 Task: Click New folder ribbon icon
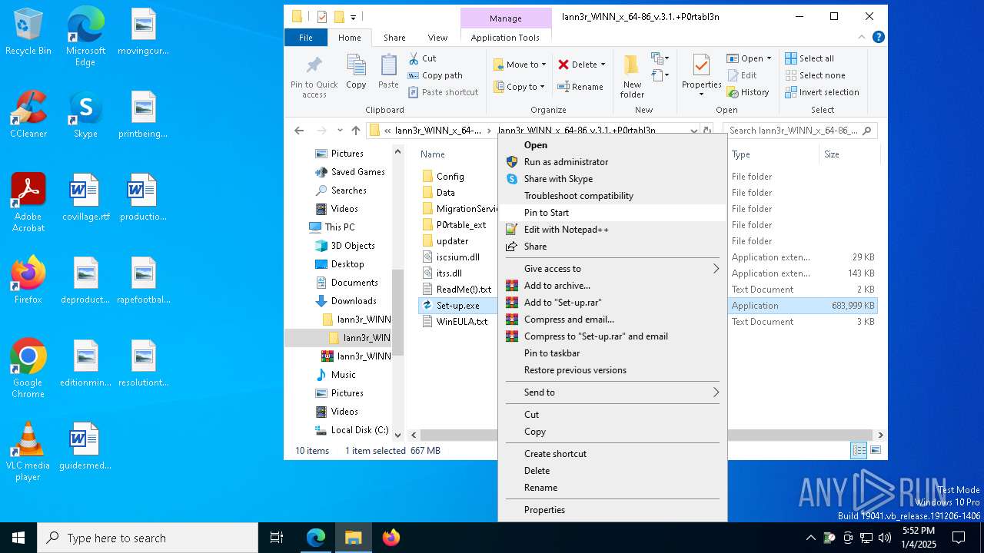pyautogui.click(x=632, y=77)
